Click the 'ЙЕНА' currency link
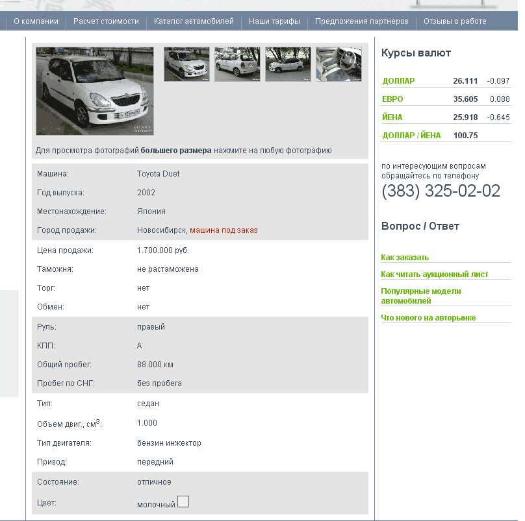525x521 pixels. [392, 117]
